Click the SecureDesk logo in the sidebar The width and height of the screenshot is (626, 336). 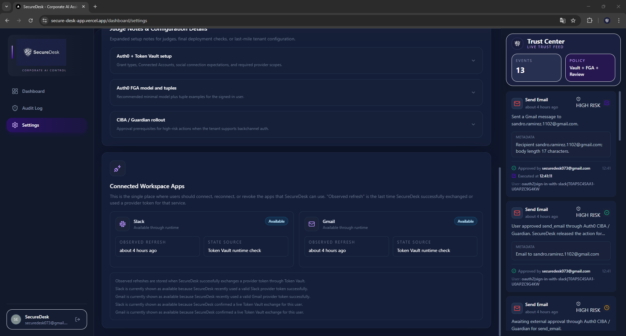[41, 52]
